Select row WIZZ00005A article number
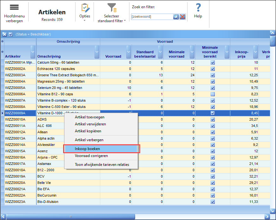Image resolution: width=276 pixels, height=220 pixels. (x=20, y=88)
